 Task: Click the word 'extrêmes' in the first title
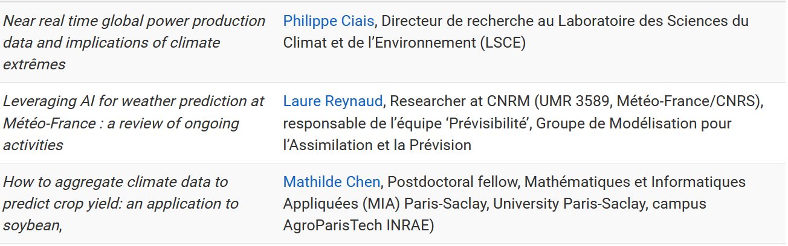tap(34, 65)
